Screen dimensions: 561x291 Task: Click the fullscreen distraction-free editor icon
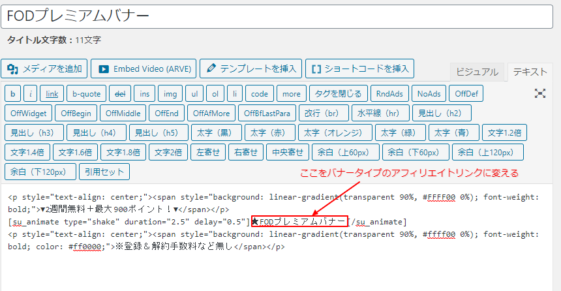(540, 93)
